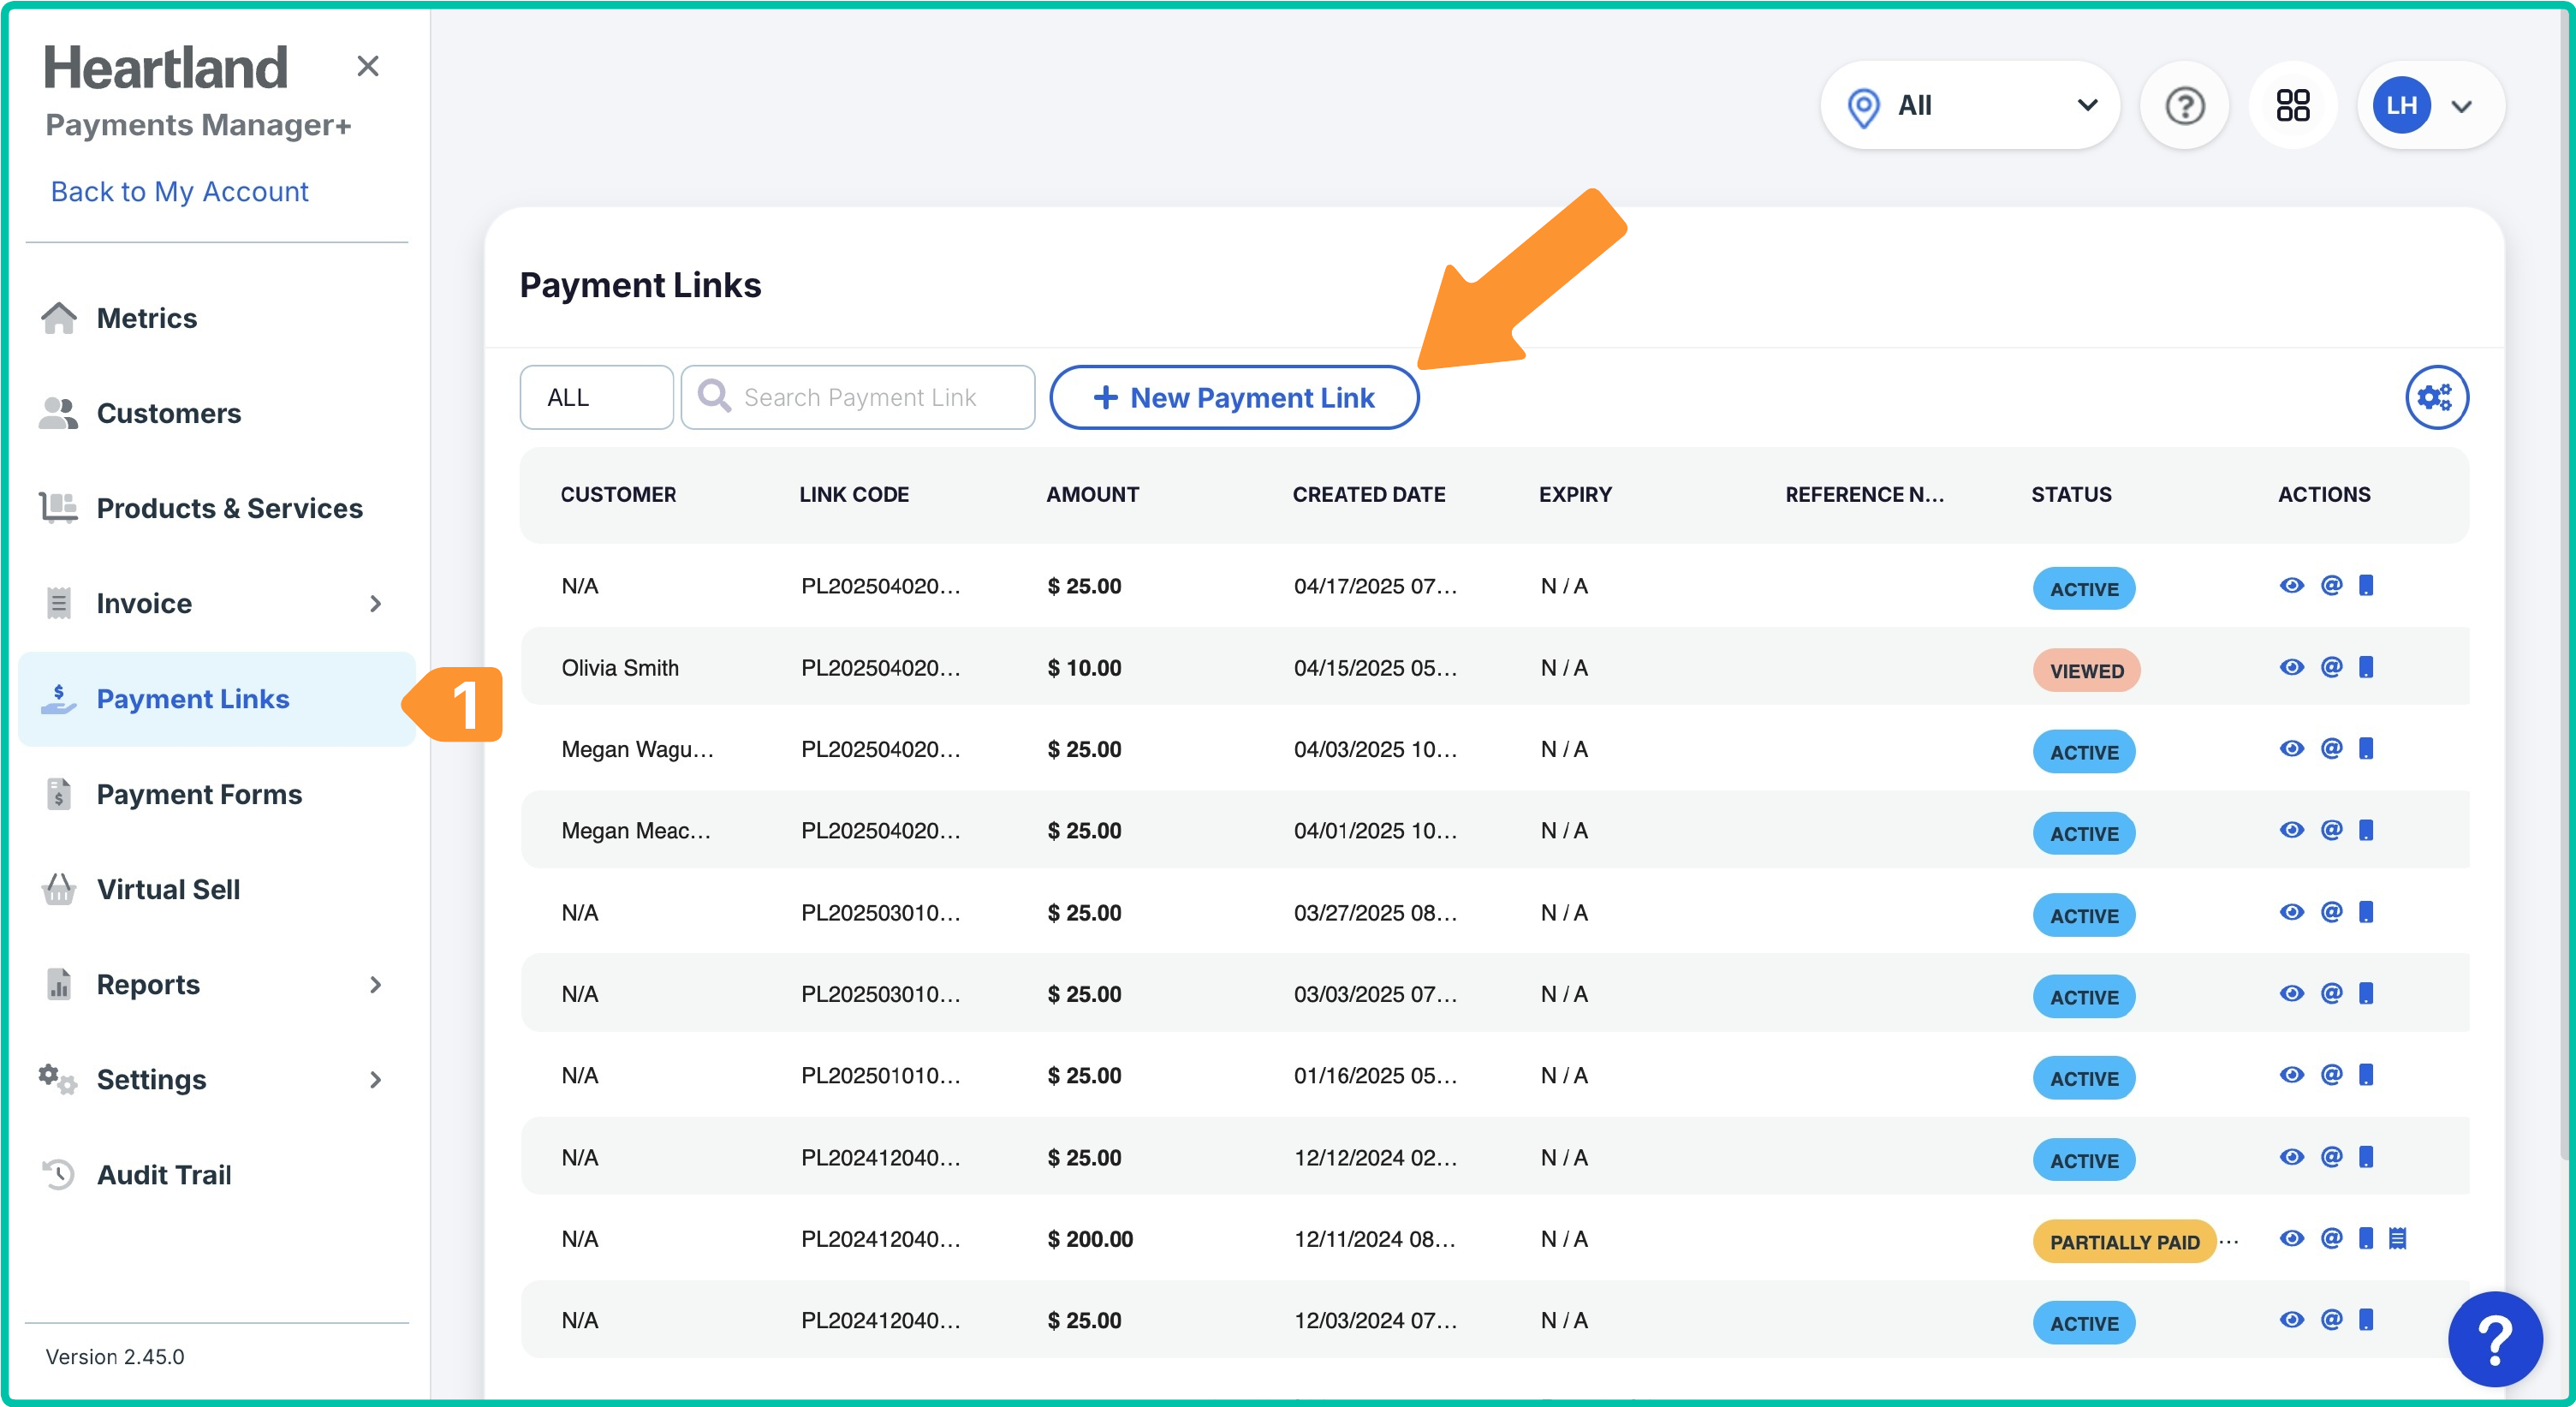View the 04/17/2025 payment link (eye icon)
The width and height of the screenshot is (2576, 1407).
click(2292, 585)
